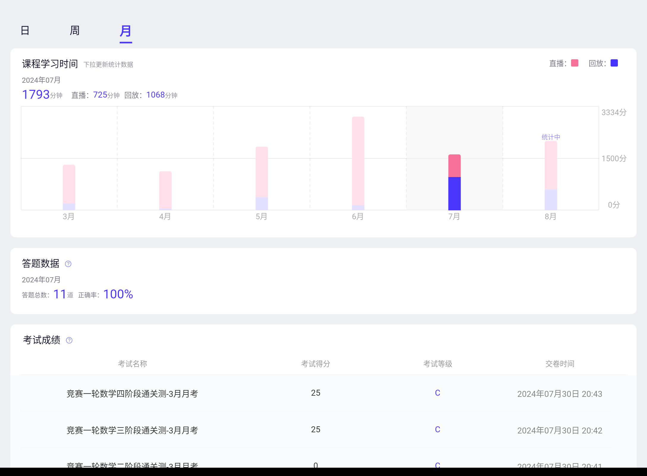Click the pink 直播 legend swatch
Image resolution: width=647 pixels, height=476 pixels.
click(575, 63)
